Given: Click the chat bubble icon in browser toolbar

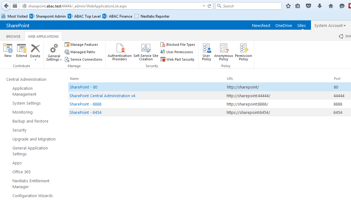Looking at the screenshot, I should coord(342,6).
